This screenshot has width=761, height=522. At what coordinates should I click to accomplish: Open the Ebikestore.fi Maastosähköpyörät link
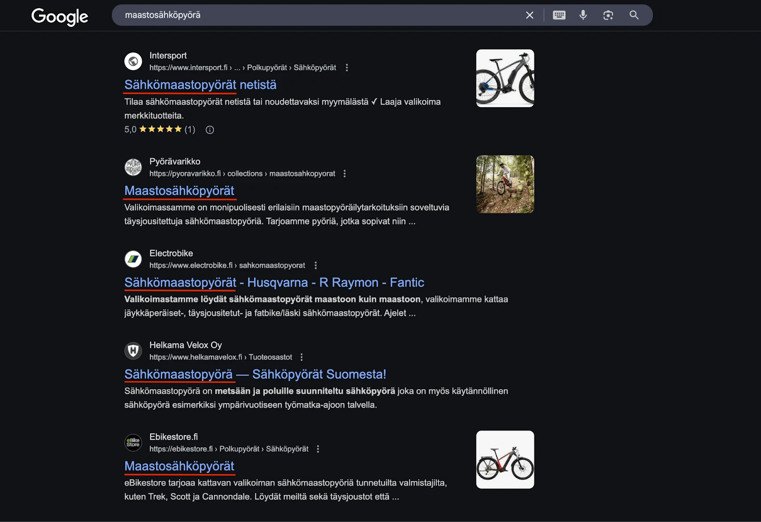(179, 466)
